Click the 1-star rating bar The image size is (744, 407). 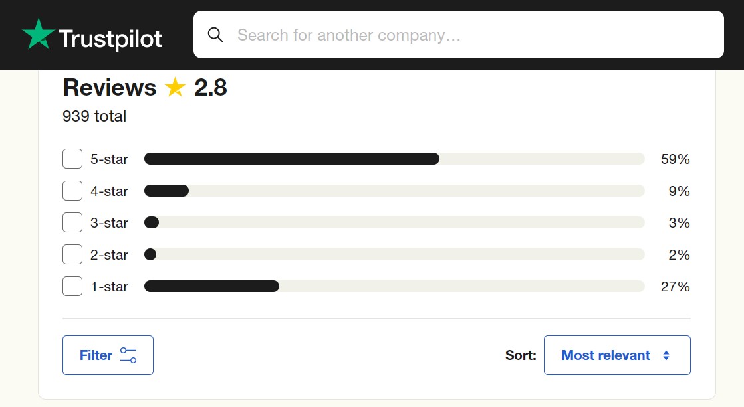click(x=394, y=286)
